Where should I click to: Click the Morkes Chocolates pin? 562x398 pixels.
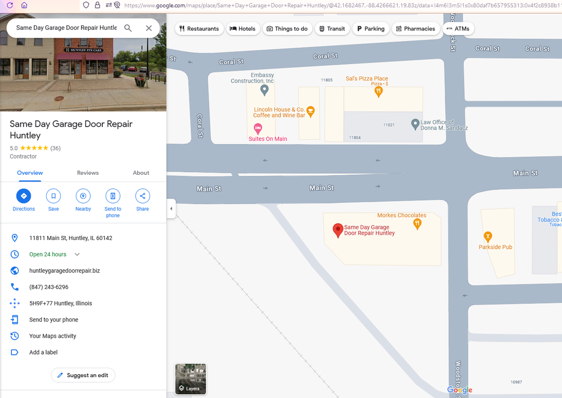tap(417, 224)
